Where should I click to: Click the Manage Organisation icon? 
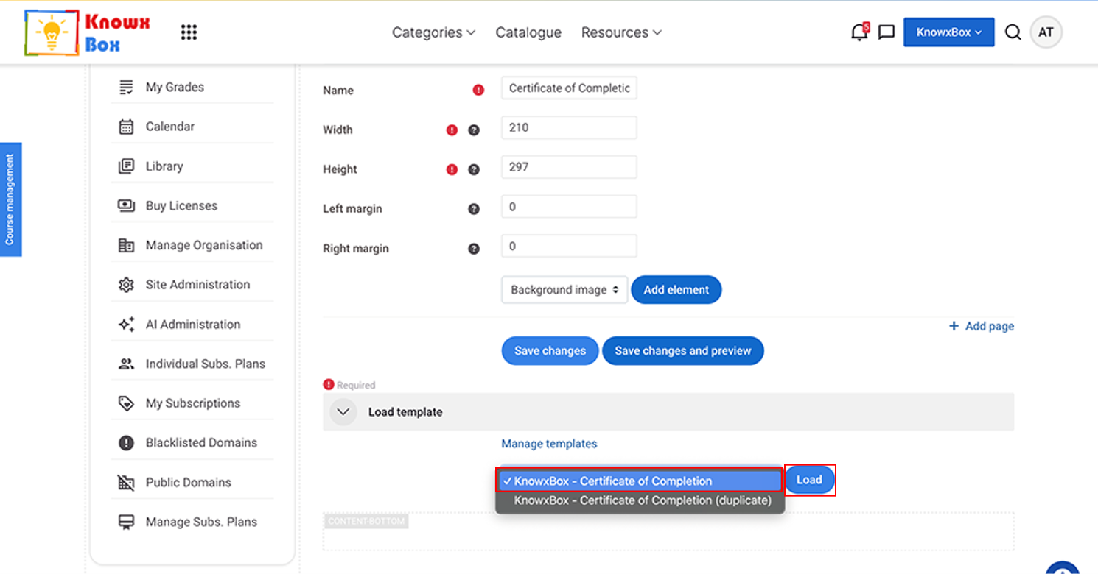click(126, 246)
